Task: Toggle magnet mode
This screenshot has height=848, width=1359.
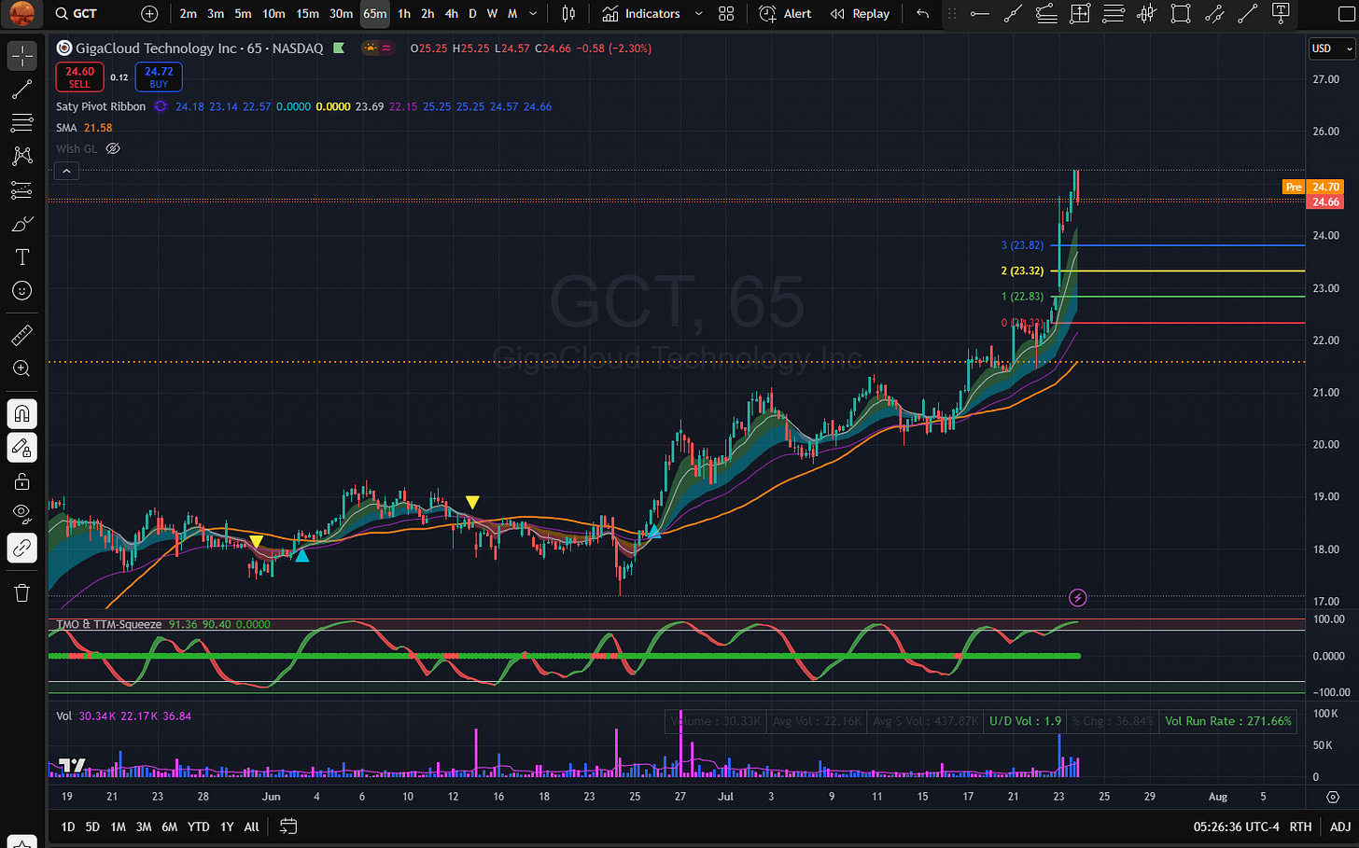Action: coord(22,413)
